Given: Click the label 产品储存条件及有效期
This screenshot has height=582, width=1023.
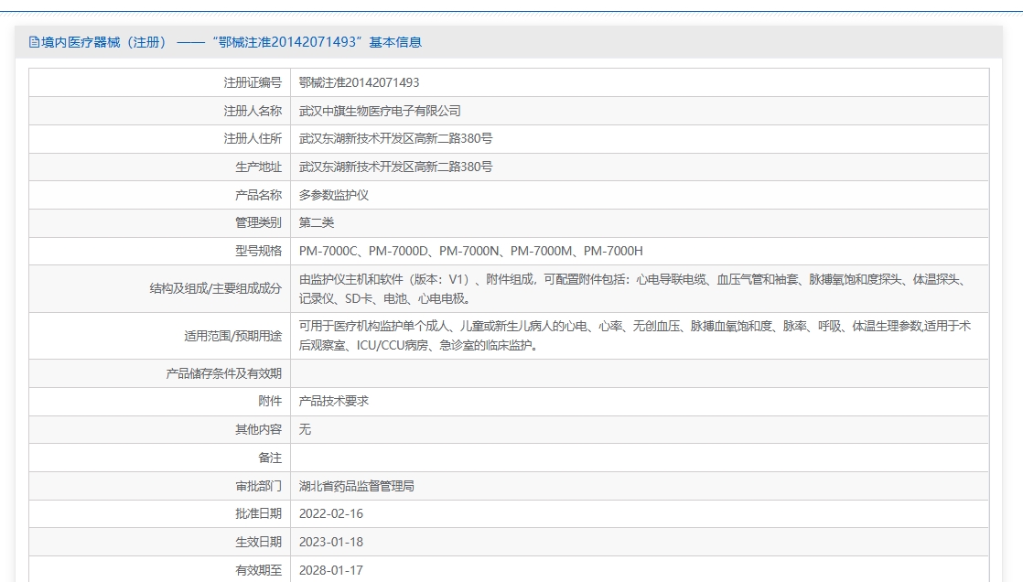Looking at the screenshot, I should 224,373.
